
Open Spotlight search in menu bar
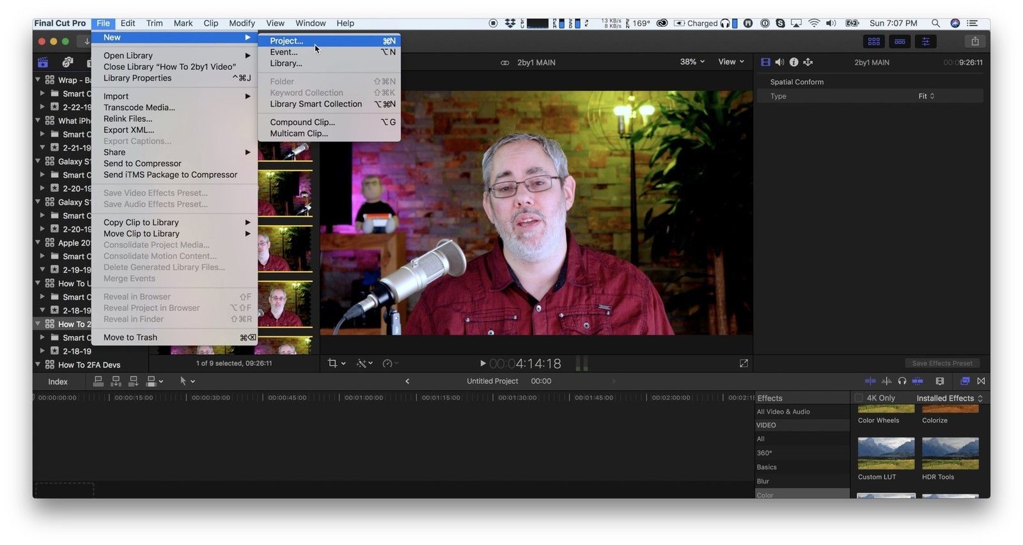coord(935,23)
